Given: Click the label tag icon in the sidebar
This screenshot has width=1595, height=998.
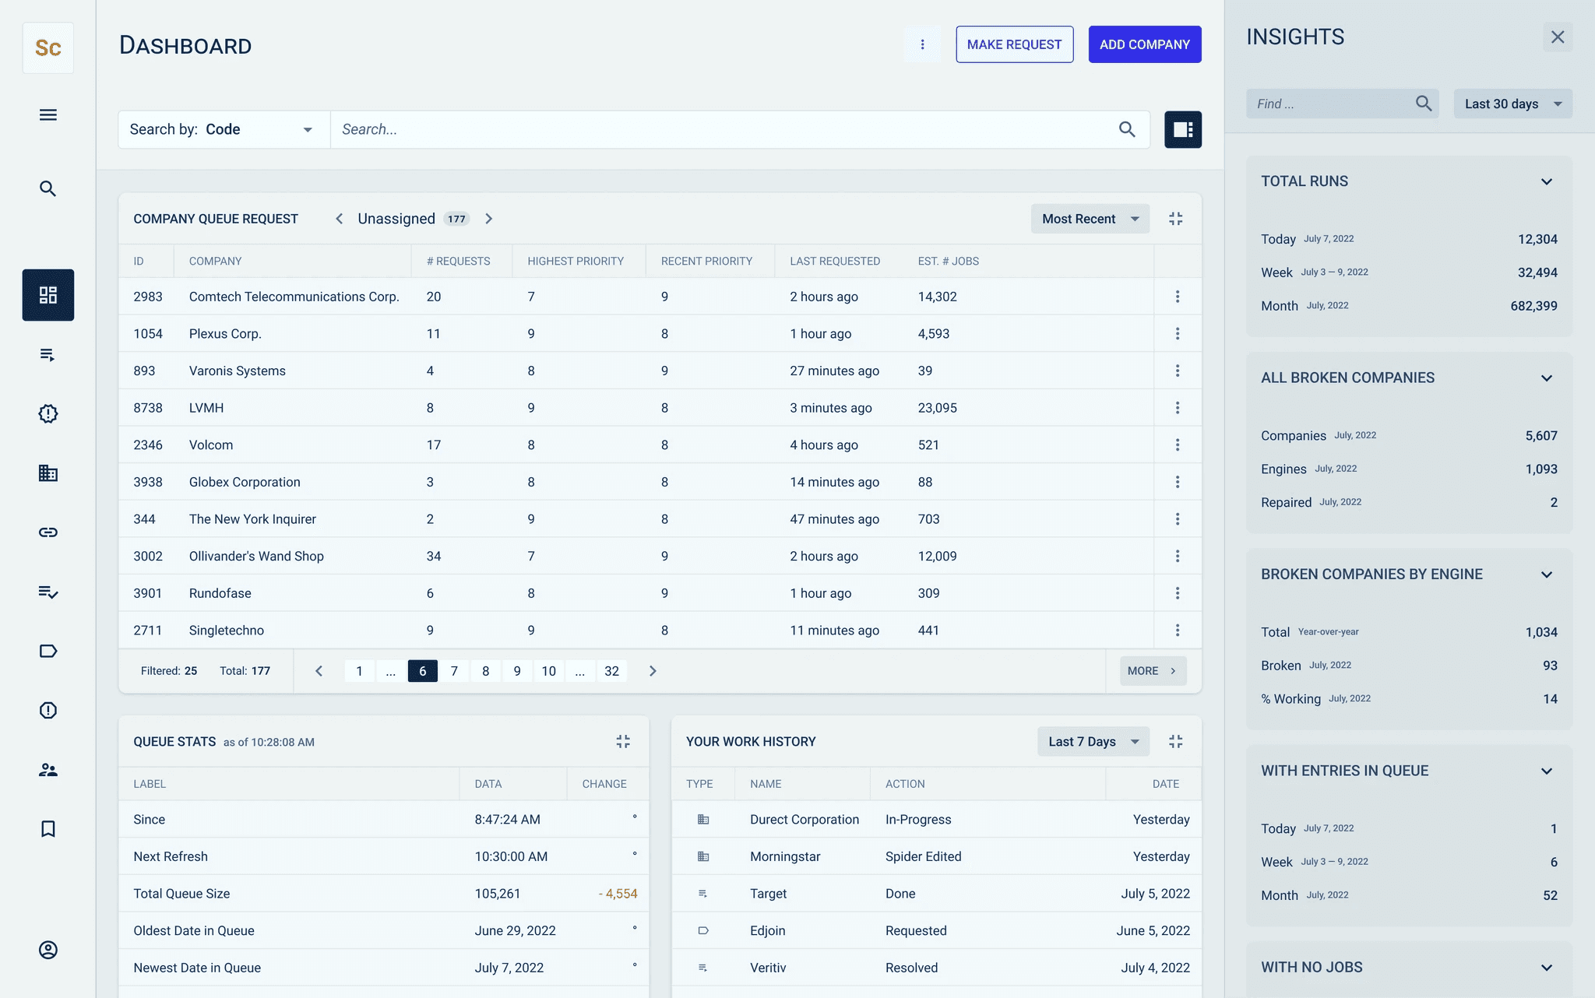Looking at the screenshot, I should 48,651.
